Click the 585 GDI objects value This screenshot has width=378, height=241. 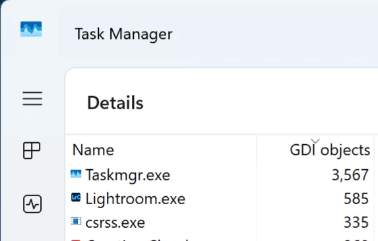(x=356, y=199)
